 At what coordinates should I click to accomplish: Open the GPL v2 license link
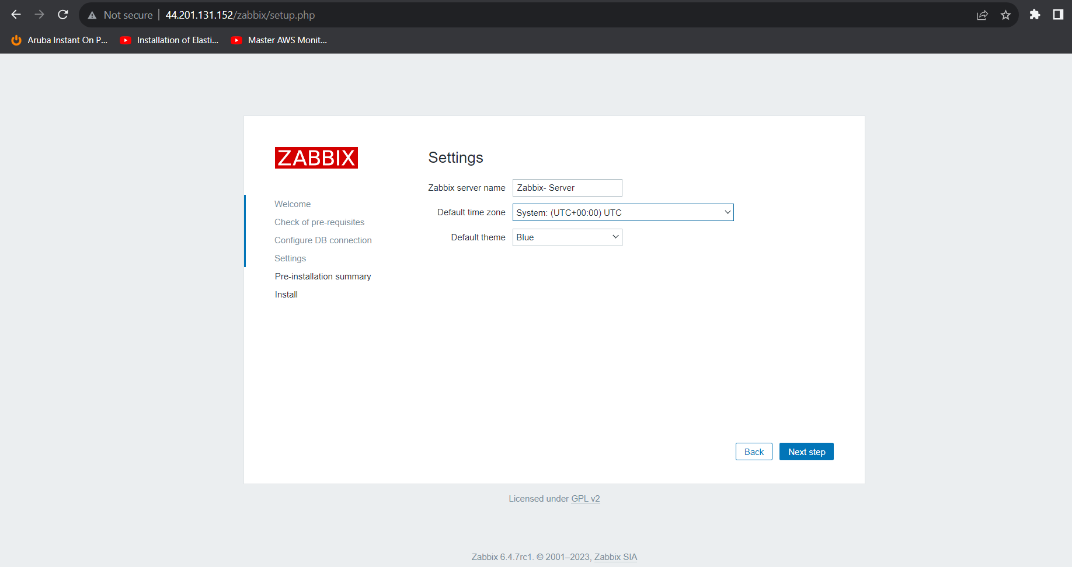click(585, 499)
